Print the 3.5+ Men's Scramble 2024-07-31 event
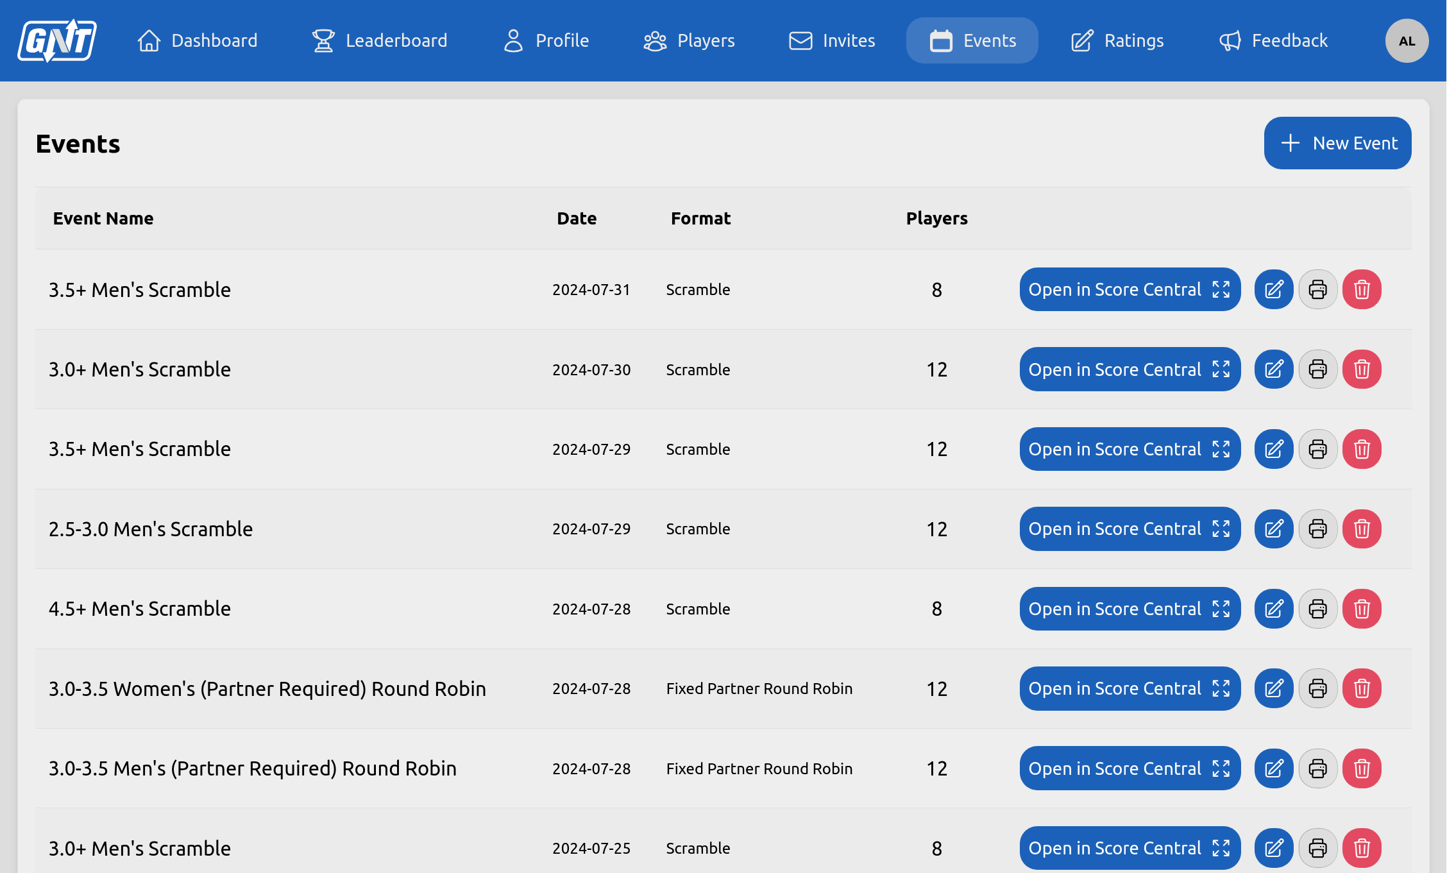 1318,289
